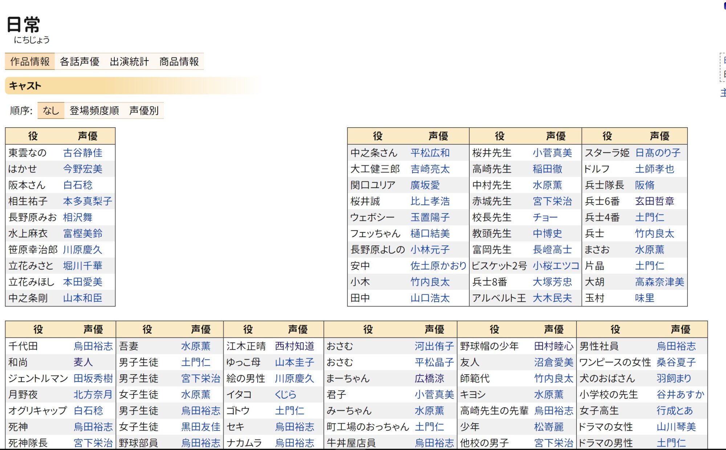Click the 高森奈津美 link
The width and height of the screenshot is (726, 450).
click(x=660, y=282)
